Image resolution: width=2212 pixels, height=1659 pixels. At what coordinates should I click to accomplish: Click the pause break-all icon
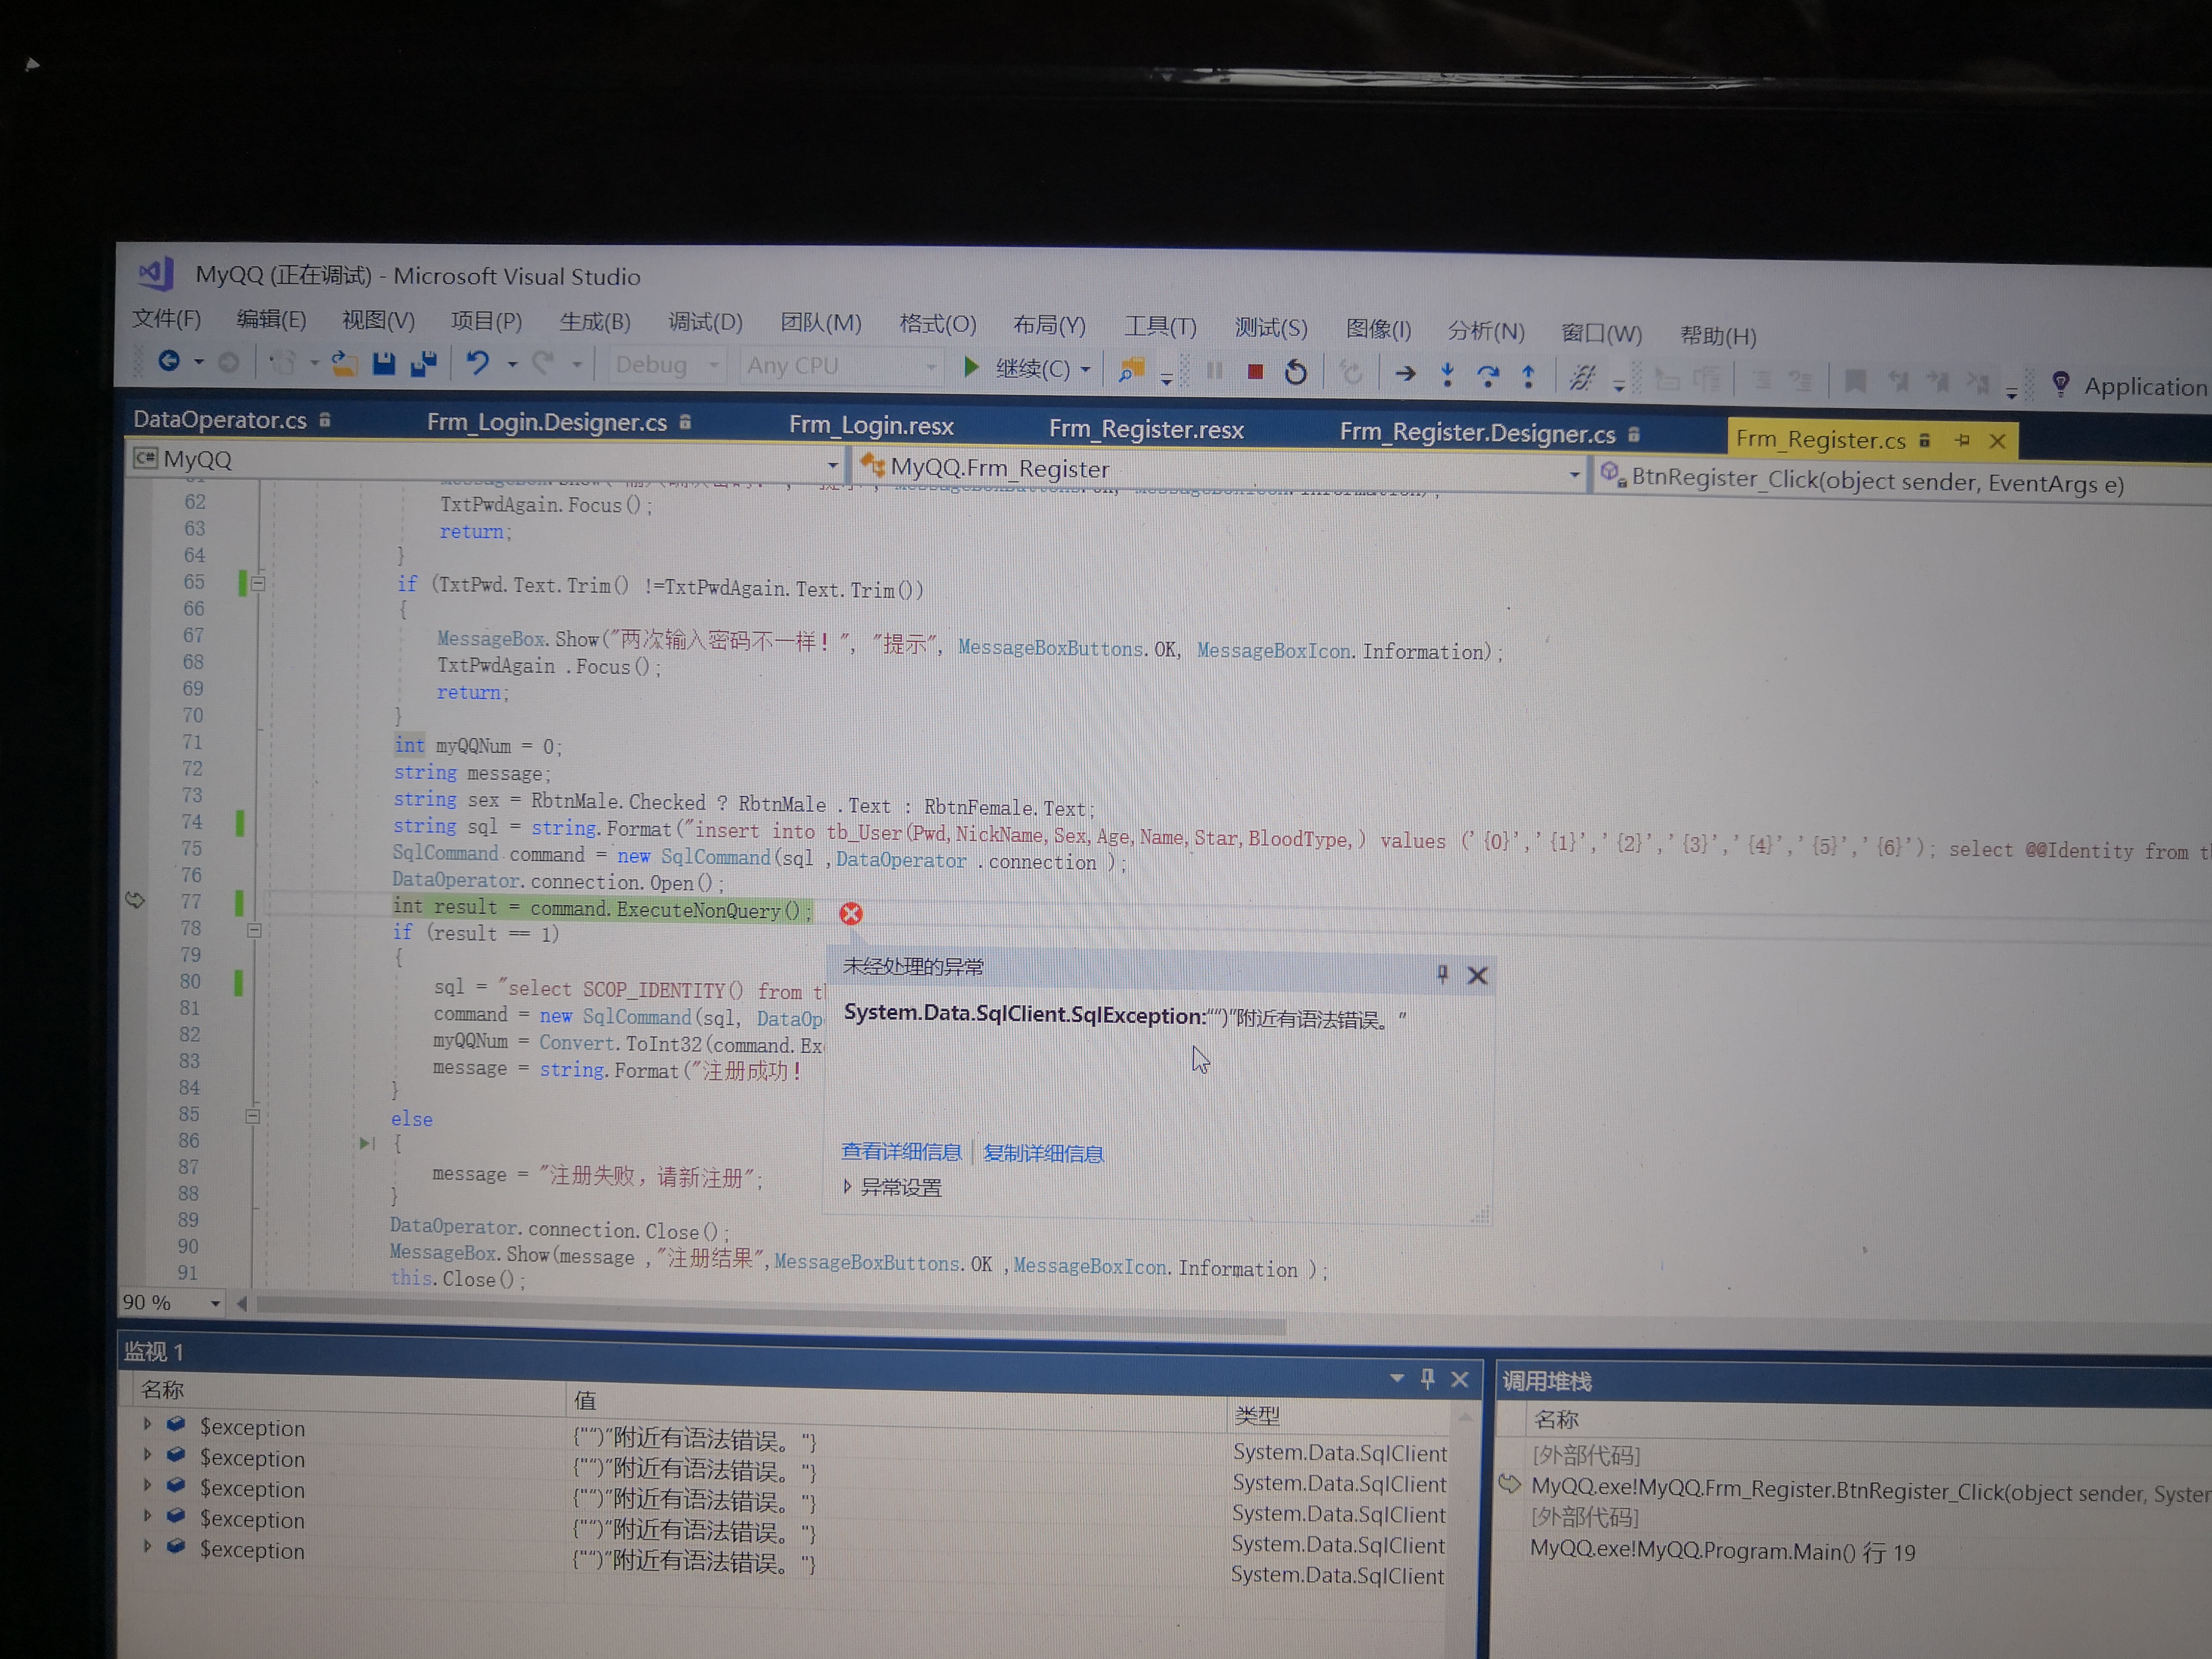click(1214, 370)
